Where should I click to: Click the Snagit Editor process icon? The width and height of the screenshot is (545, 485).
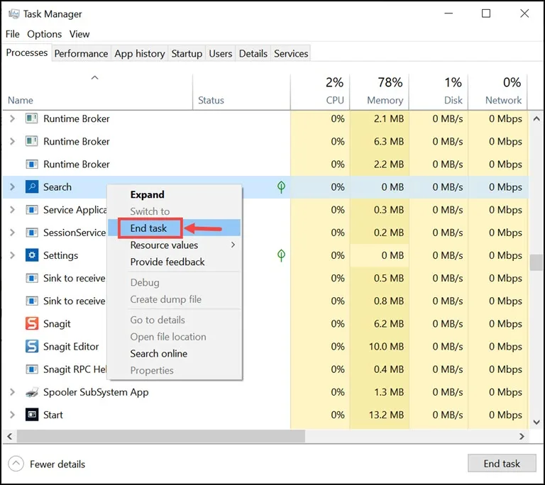[32, 347]
